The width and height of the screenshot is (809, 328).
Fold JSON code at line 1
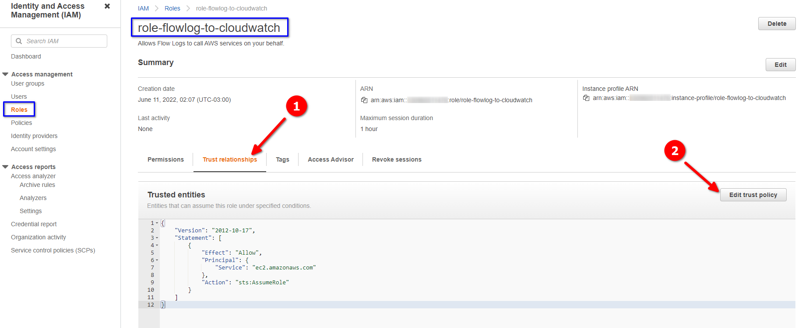click(157, 223)
